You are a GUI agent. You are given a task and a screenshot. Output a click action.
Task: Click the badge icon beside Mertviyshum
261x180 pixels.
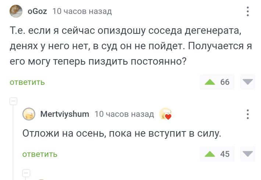(x=165, y=115)
